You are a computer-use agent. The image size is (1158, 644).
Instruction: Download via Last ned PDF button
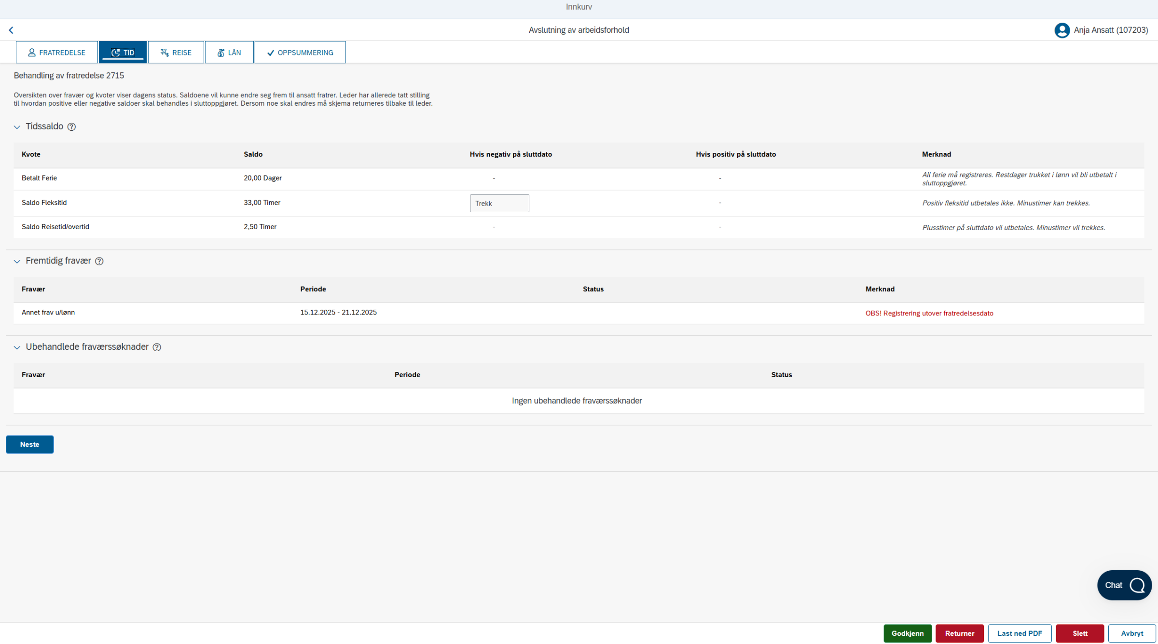tap(1020, 633)
